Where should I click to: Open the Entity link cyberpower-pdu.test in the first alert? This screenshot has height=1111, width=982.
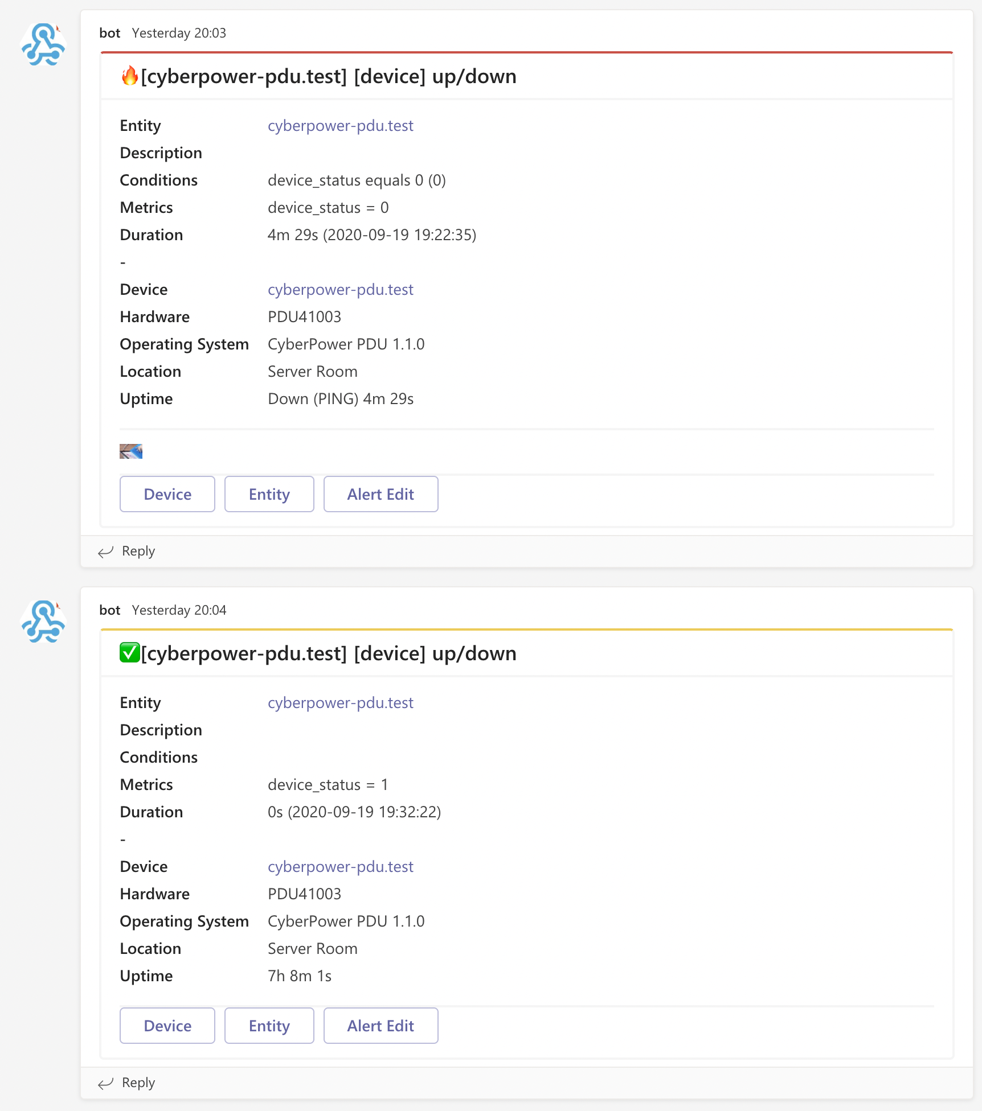tap(341, 126)
